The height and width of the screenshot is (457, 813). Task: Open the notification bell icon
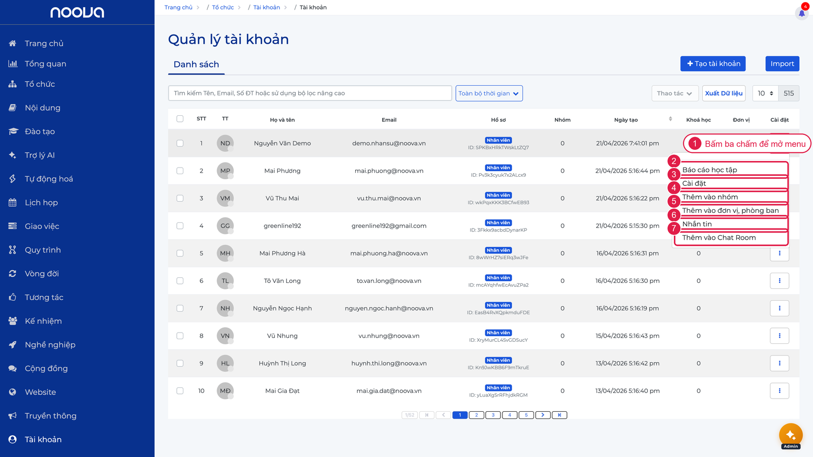[x=802, y=13]
